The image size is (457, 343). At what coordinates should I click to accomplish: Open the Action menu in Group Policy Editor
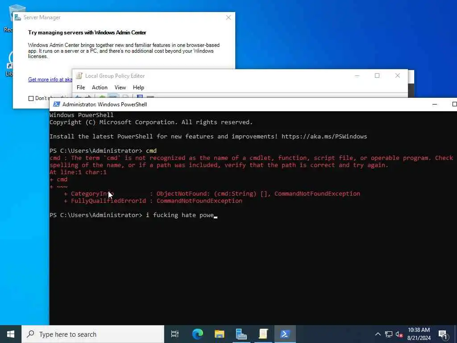pyautogui.click(x=100, y=88)
